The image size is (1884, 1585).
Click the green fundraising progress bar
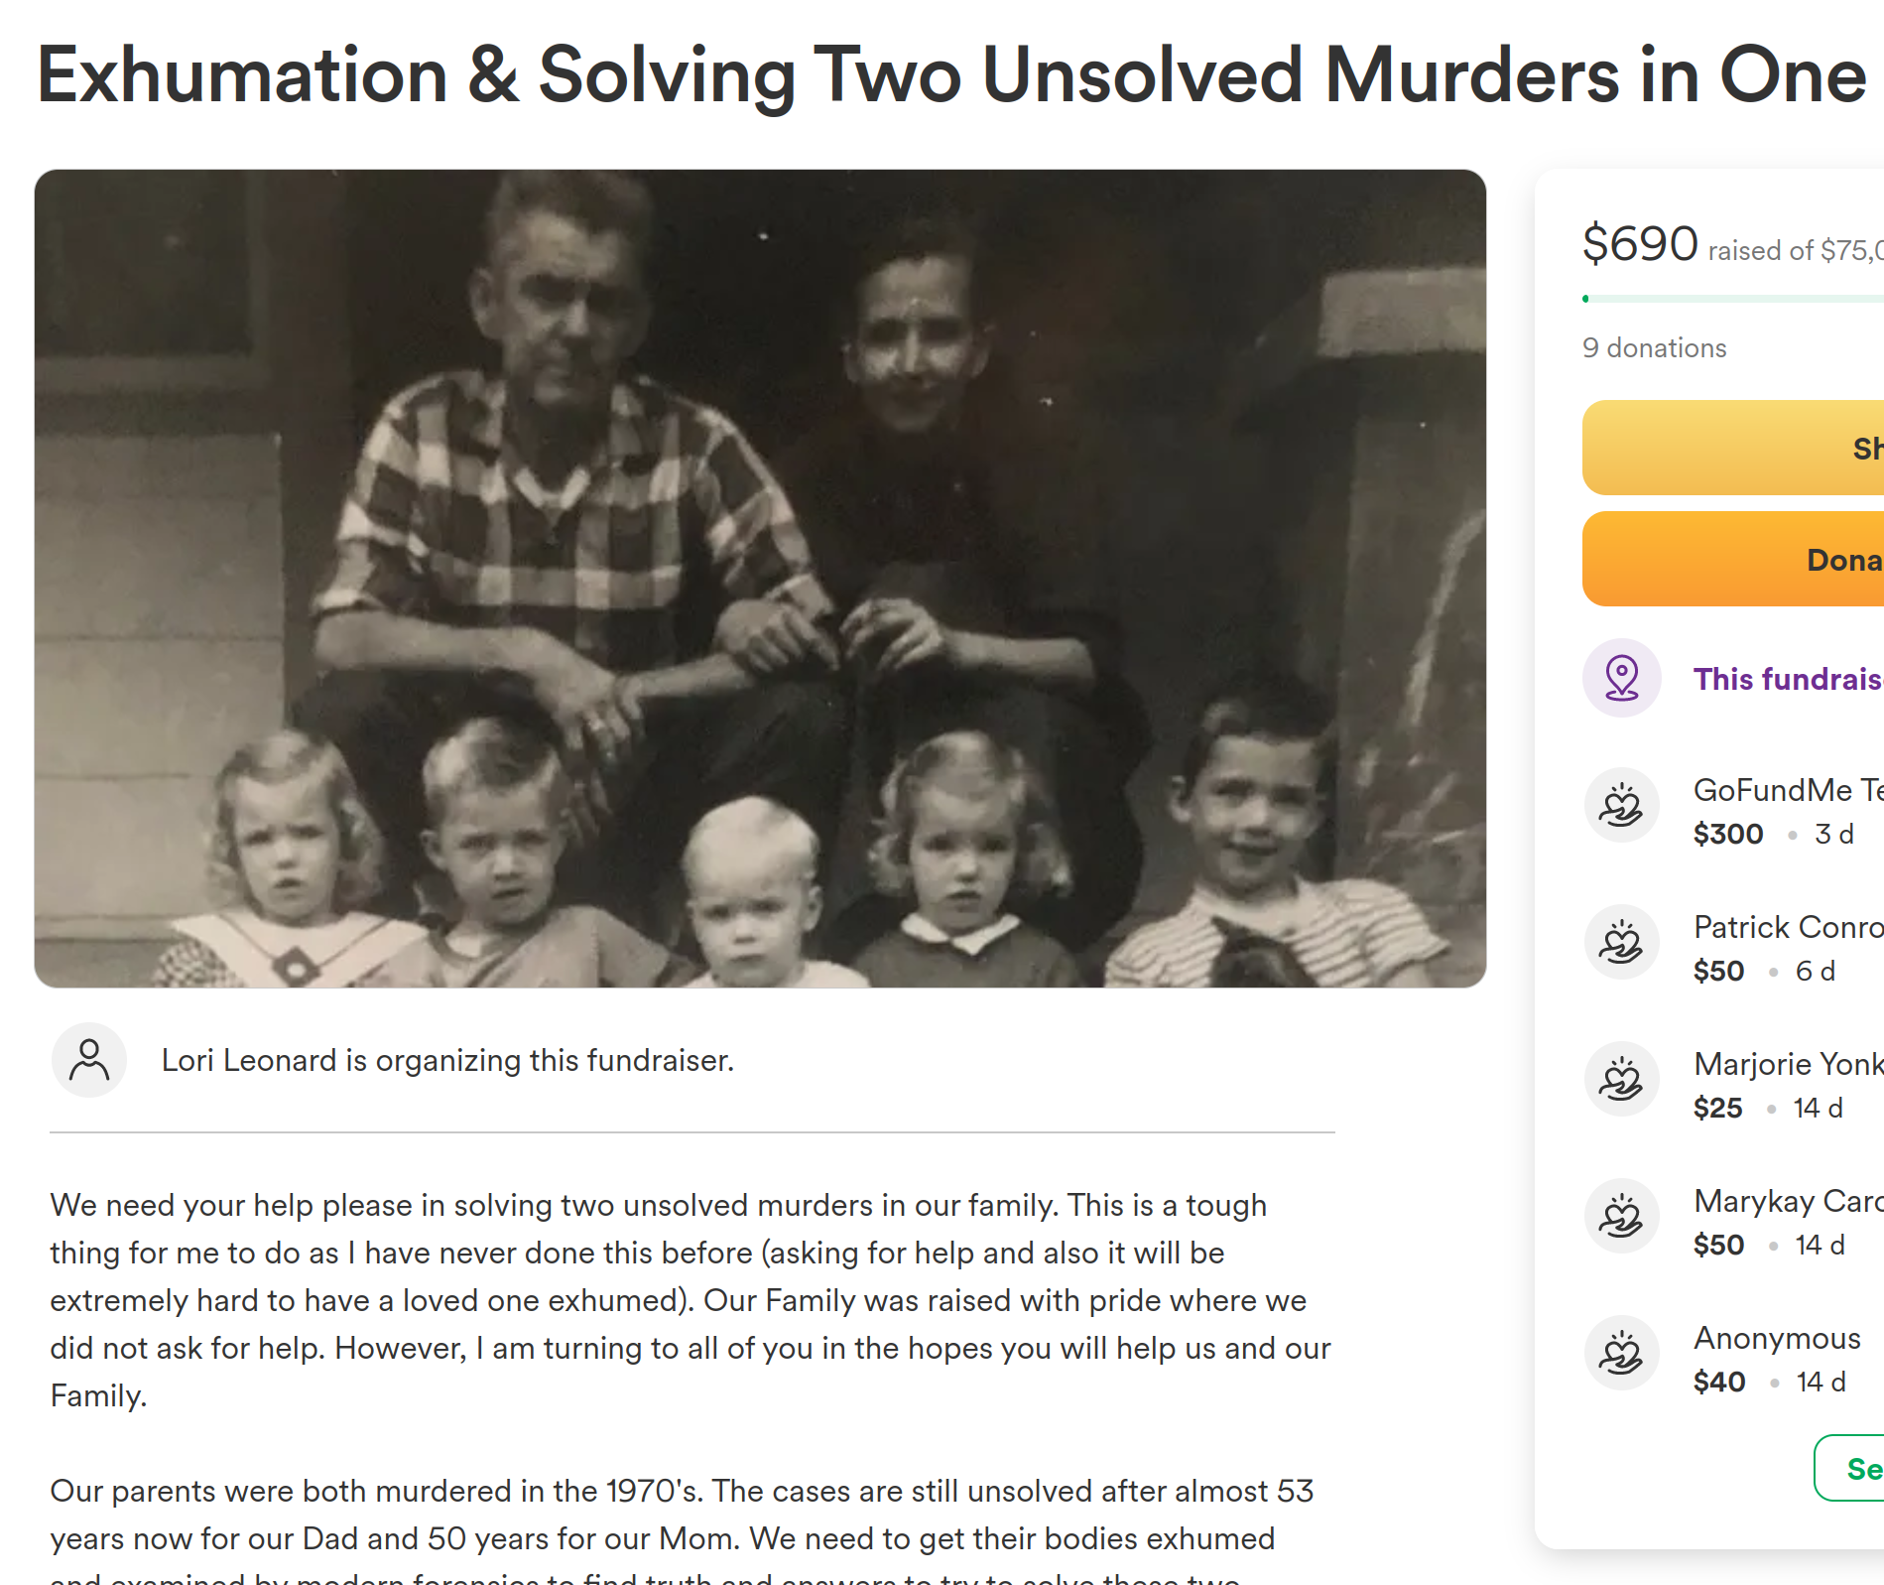1731,299
